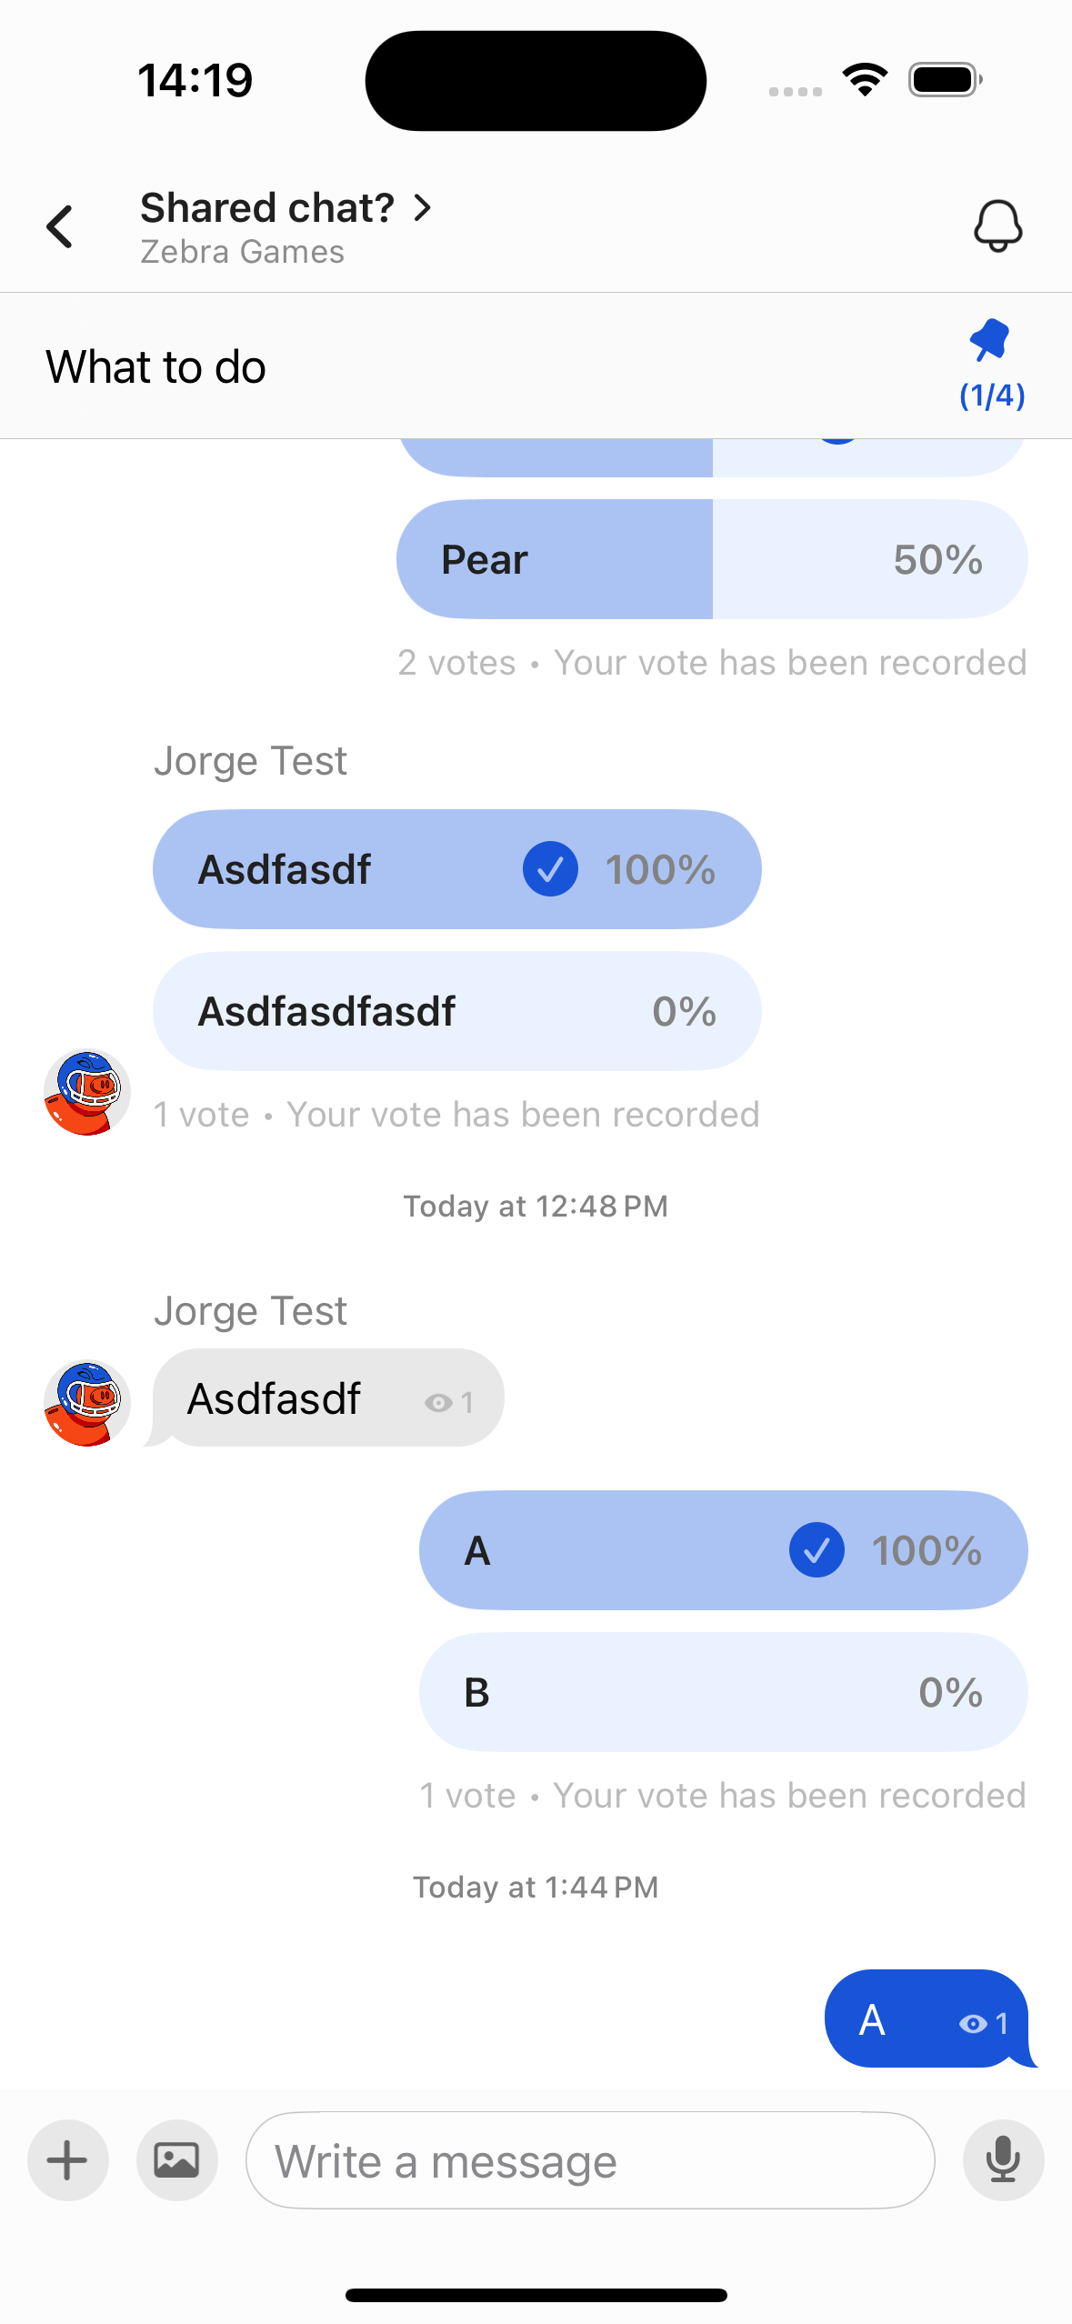The width and height of the screenshot is (1072, 2324).
Task: Tap the blue pin icon
Action: [989, 340]
